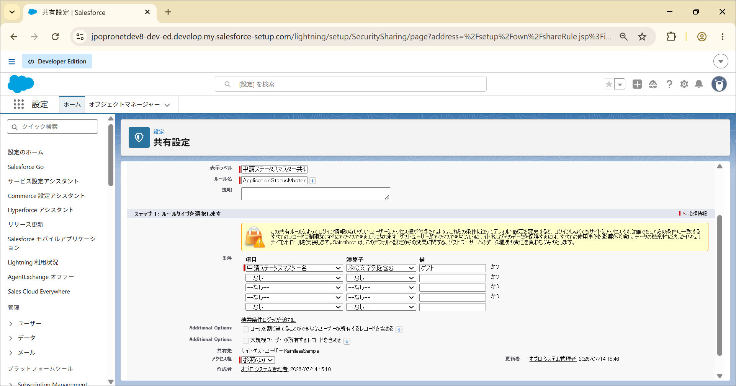Click the global actions plus icon
This screenshot has width=736, height=386.
(637, 84)
